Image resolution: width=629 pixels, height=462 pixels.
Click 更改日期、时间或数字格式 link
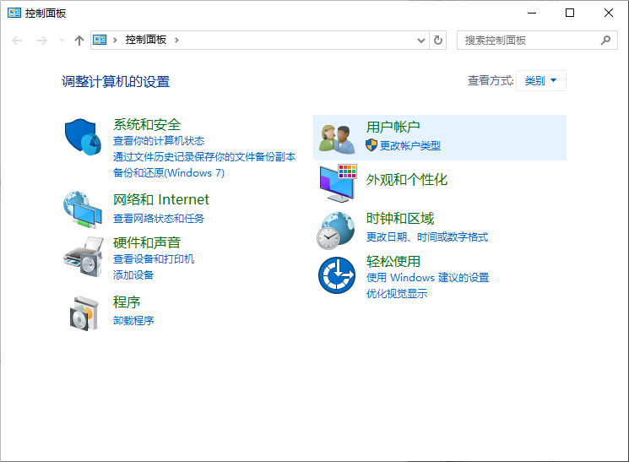[x=427, y=237]
